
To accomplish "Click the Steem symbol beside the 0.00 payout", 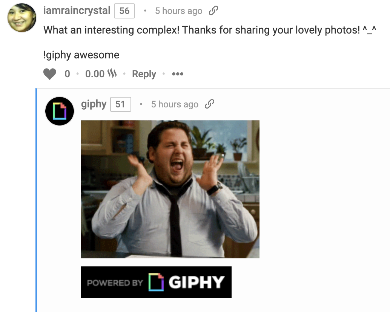I will (112, 73).
